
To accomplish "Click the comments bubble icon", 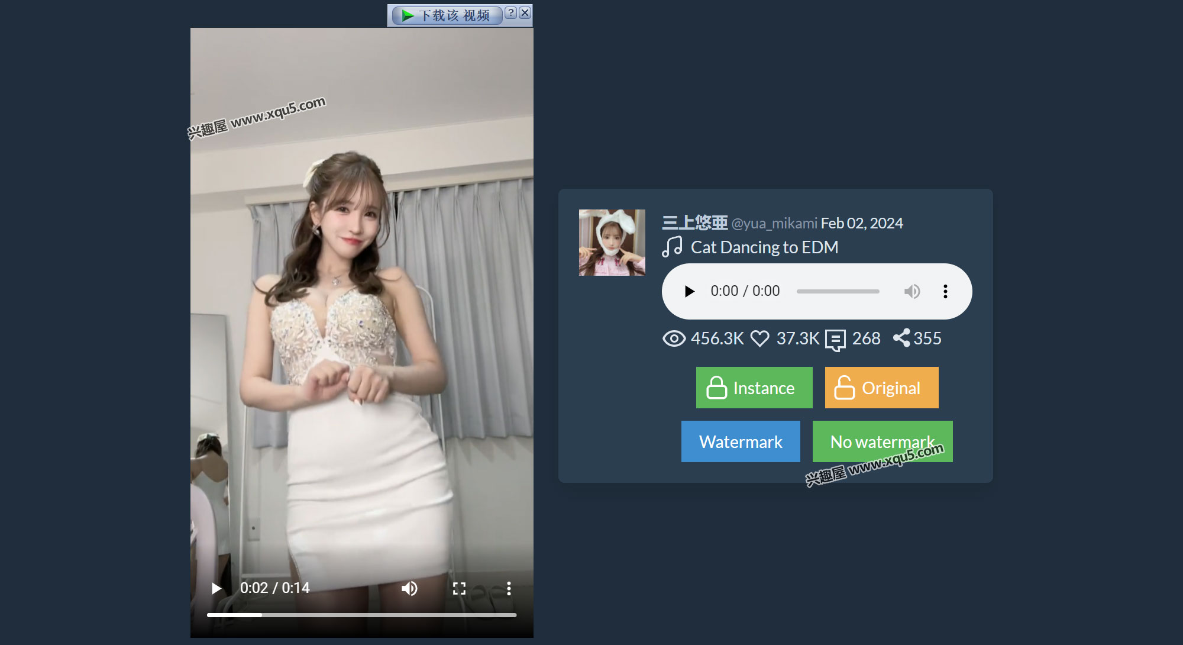I will coord(835,340).
